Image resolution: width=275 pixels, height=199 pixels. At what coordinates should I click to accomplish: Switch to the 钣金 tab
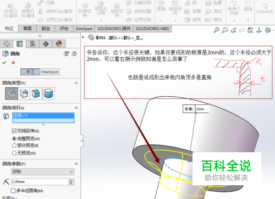pyautogui.click(x=46, y=29)
